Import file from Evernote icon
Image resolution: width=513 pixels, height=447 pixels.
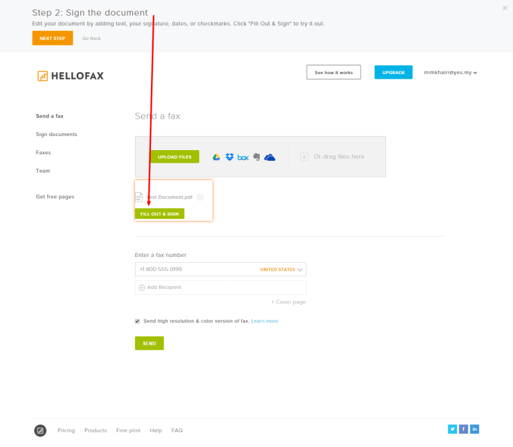(256, 157)
